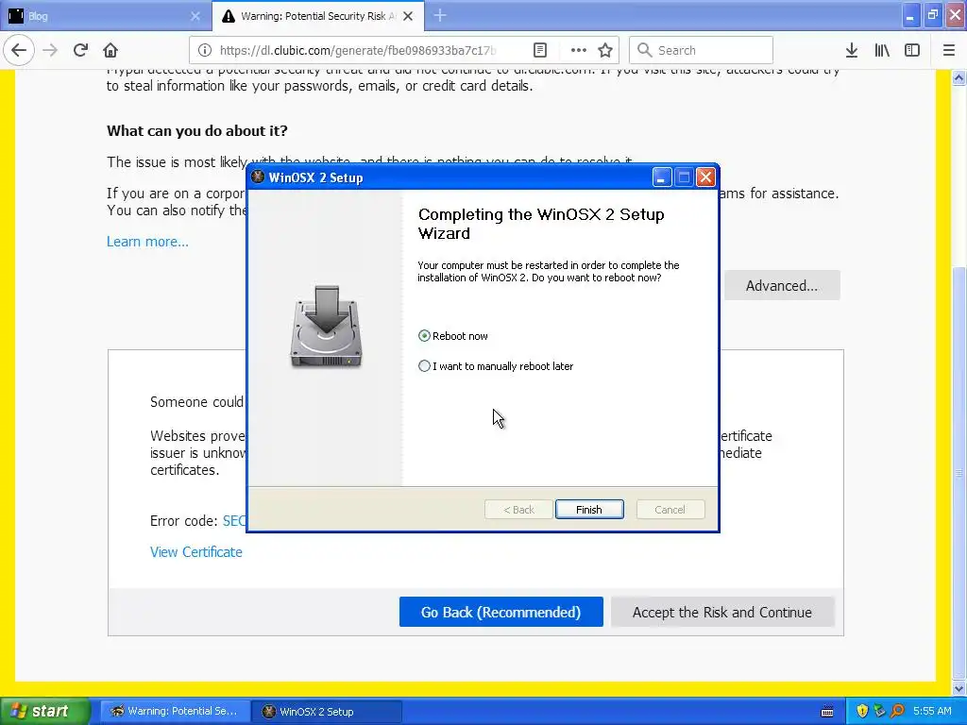Open the View Certificate link
Image resolution: width=967 pixels, height=725 pixels.
(x=196, y=551)
